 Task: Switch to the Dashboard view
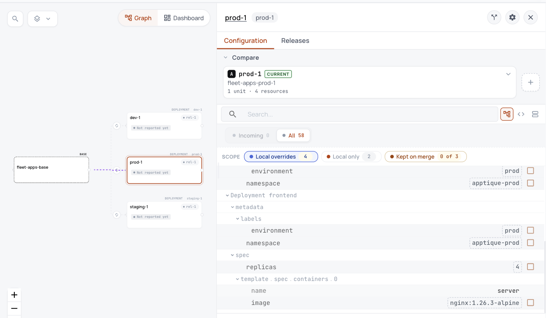click(184, 18)
